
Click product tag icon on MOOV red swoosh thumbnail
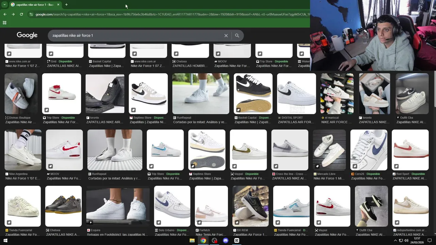pos(50,166)
